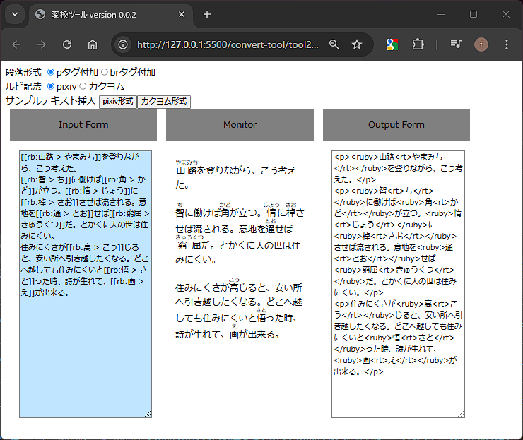Image resolution: width=523 pixels, height=440 pixels.
Task: Click monitor text 詩が生れて、画が出来る。
Action: click(228, 334)
